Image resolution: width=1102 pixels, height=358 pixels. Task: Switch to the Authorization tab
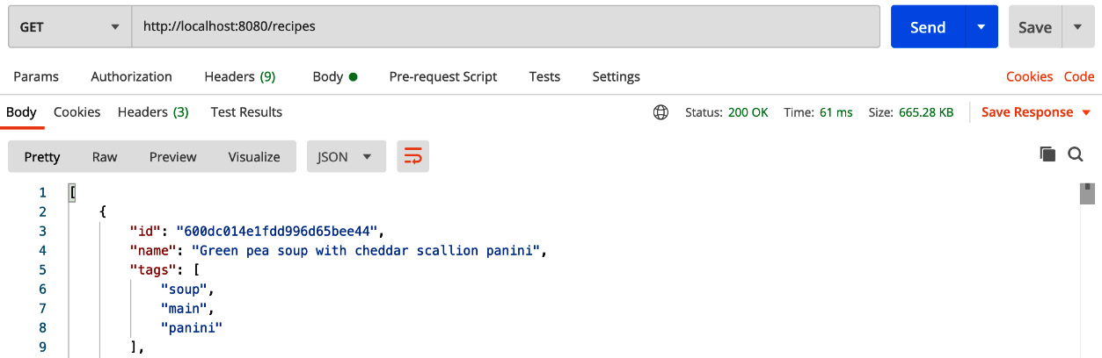[x=131, y=76]
